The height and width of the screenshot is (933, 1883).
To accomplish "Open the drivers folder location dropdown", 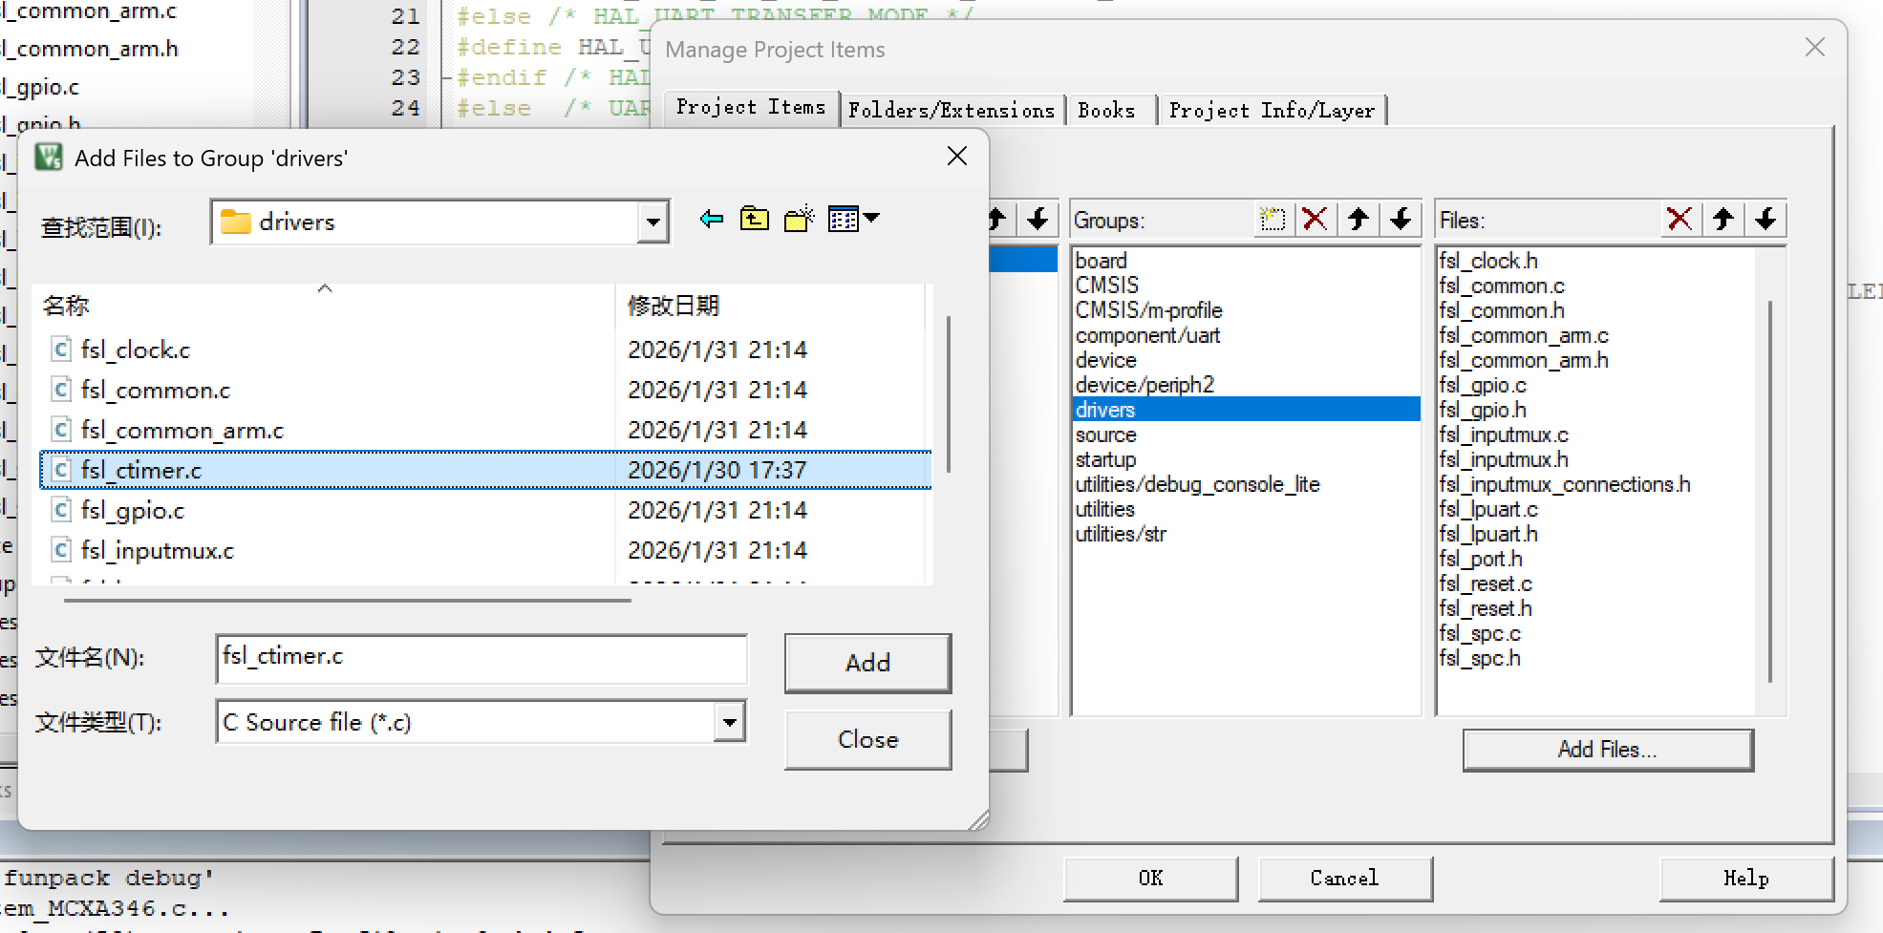I will tap(653, 222).
